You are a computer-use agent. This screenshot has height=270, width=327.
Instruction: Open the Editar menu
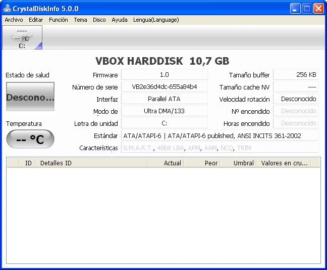36,20
